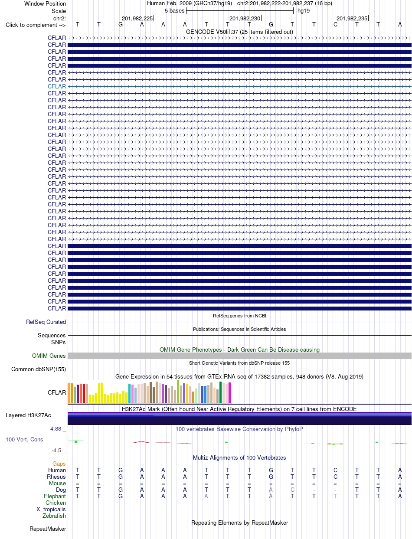The image size is (412, 539).
Task: Open the GTEx Gene Expression track title
Action: (x=239, y=377)
